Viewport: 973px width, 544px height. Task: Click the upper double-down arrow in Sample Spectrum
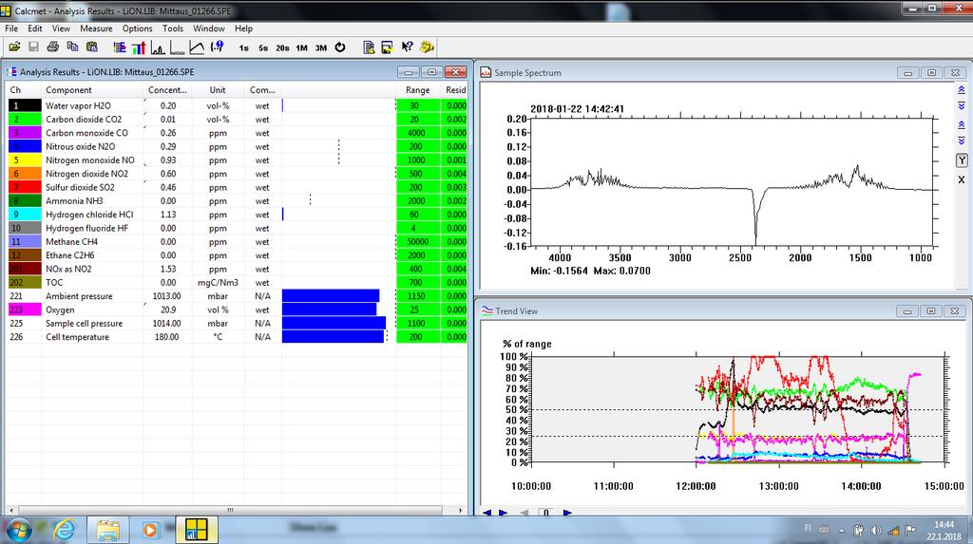962,106
